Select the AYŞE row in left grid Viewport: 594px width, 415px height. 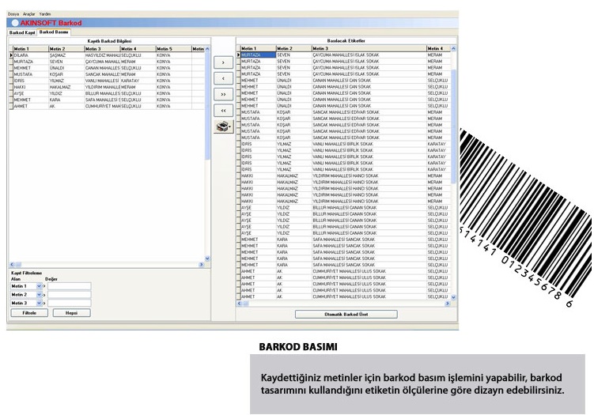point(107,93)
